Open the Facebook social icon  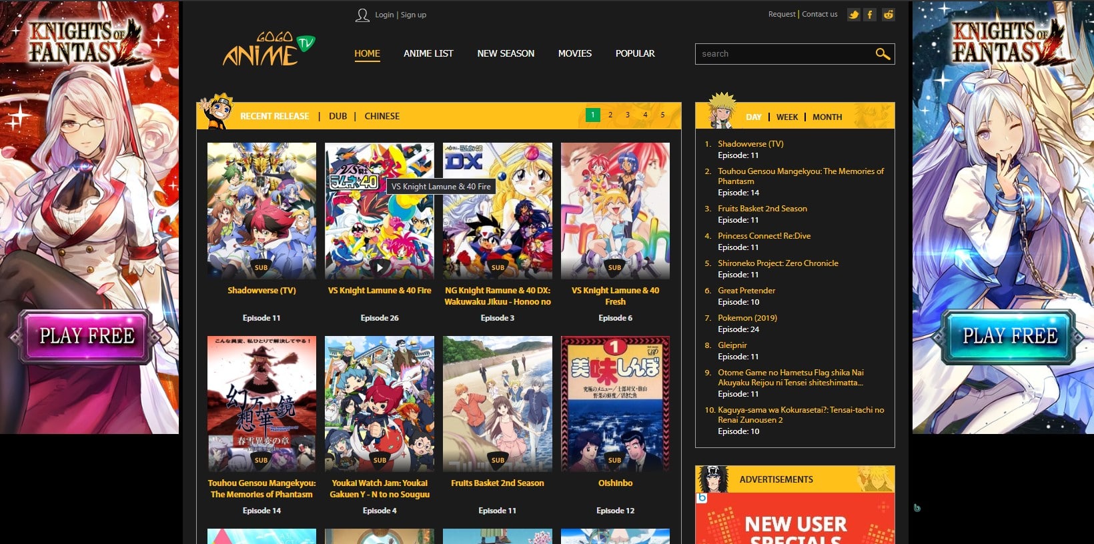[870, 15]
